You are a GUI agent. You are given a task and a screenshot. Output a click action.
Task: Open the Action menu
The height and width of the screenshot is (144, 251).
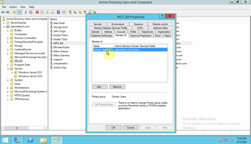click(13, 7)
